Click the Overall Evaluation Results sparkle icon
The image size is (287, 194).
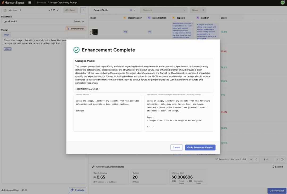pyautogui.click(x=93, y=167)
